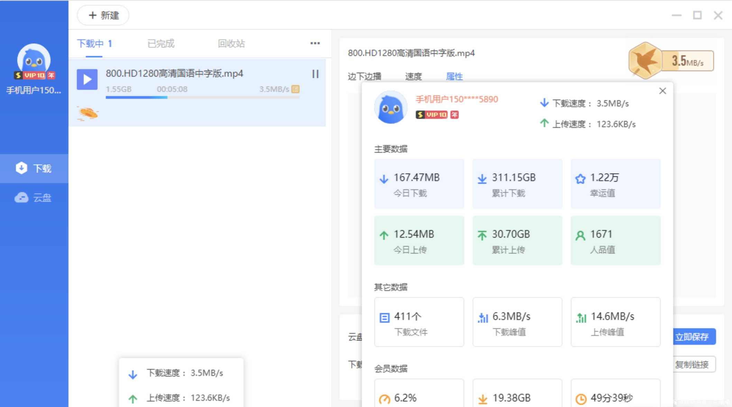Click the orange speed-boost rocket icon in task row
Screen dimensions: 732x407
[x=88, y=113]
